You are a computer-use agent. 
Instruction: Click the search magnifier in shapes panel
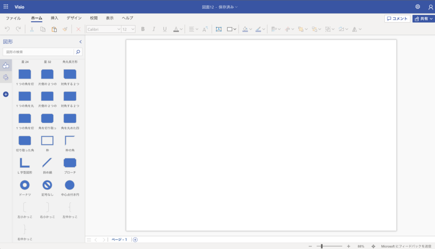pyautogui.click(x=78, y=52)
